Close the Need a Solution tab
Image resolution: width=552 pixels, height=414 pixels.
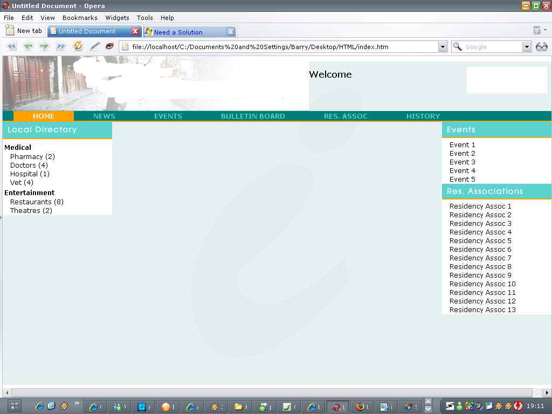click(230, 32)
